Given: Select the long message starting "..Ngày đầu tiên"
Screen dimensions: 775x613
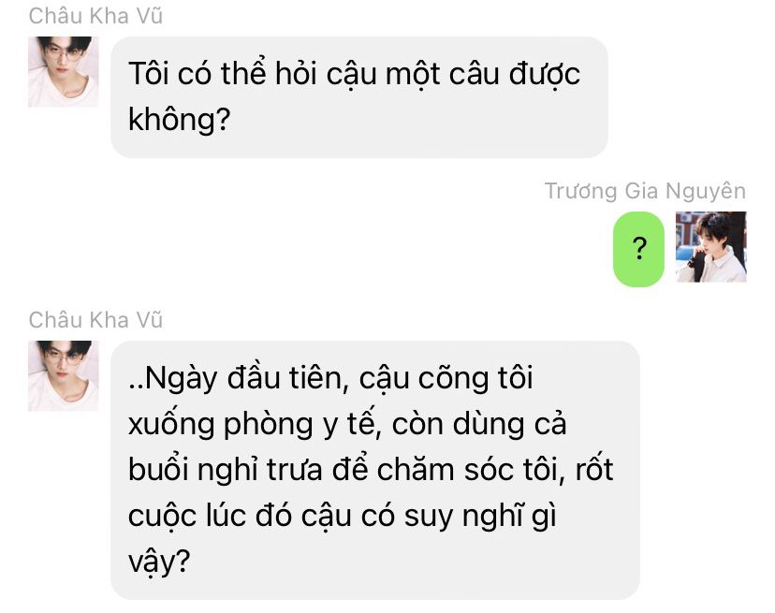Looking at the screenshot, I should pos(375,470).
